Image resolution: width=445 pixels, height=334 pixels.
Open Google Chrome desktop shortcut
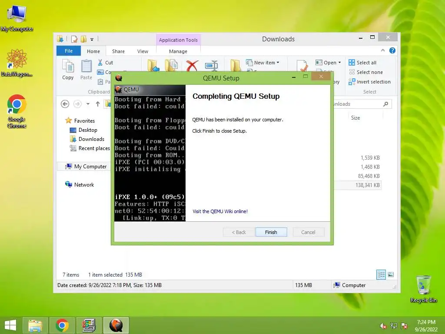click(x=17, y=111)
